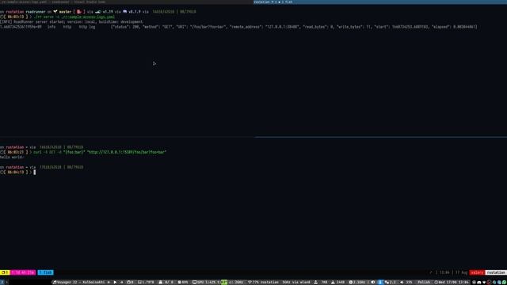The height and width of the screenshot is (285, 507).
Task: Click the INFO RoadRunner server started line
Action: click(71, 21)
